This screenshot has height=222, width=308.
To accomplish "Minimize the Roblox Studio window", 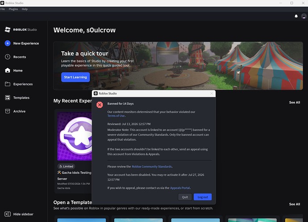I will coord(280,3).
